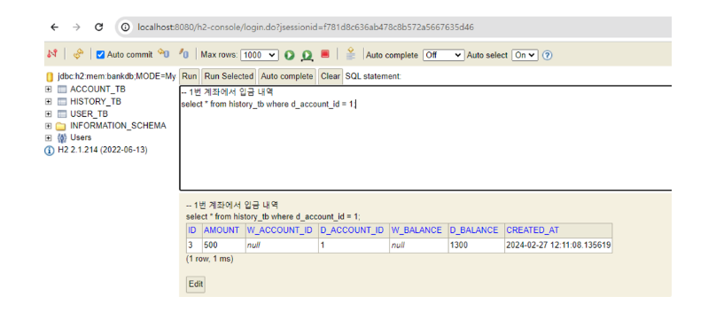The width and height of the screenshot is (716, 320).
Task: Click the Refresh icon in H2 toolbar
Action: 79,54
